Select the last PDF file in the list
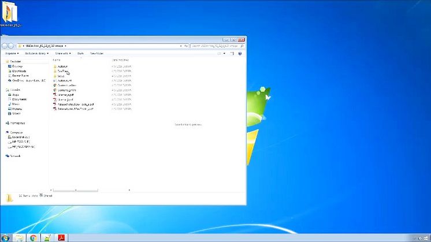431x242 pixels. point(75,109)
